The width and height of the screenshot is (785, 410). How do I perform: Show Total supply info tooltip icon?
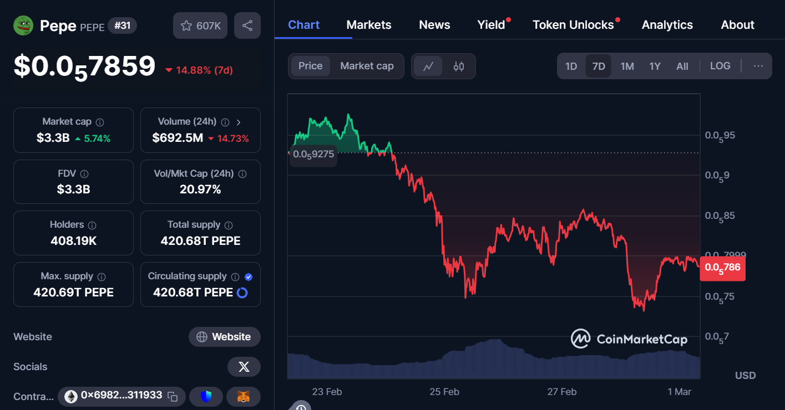click(x=229, y=225)
